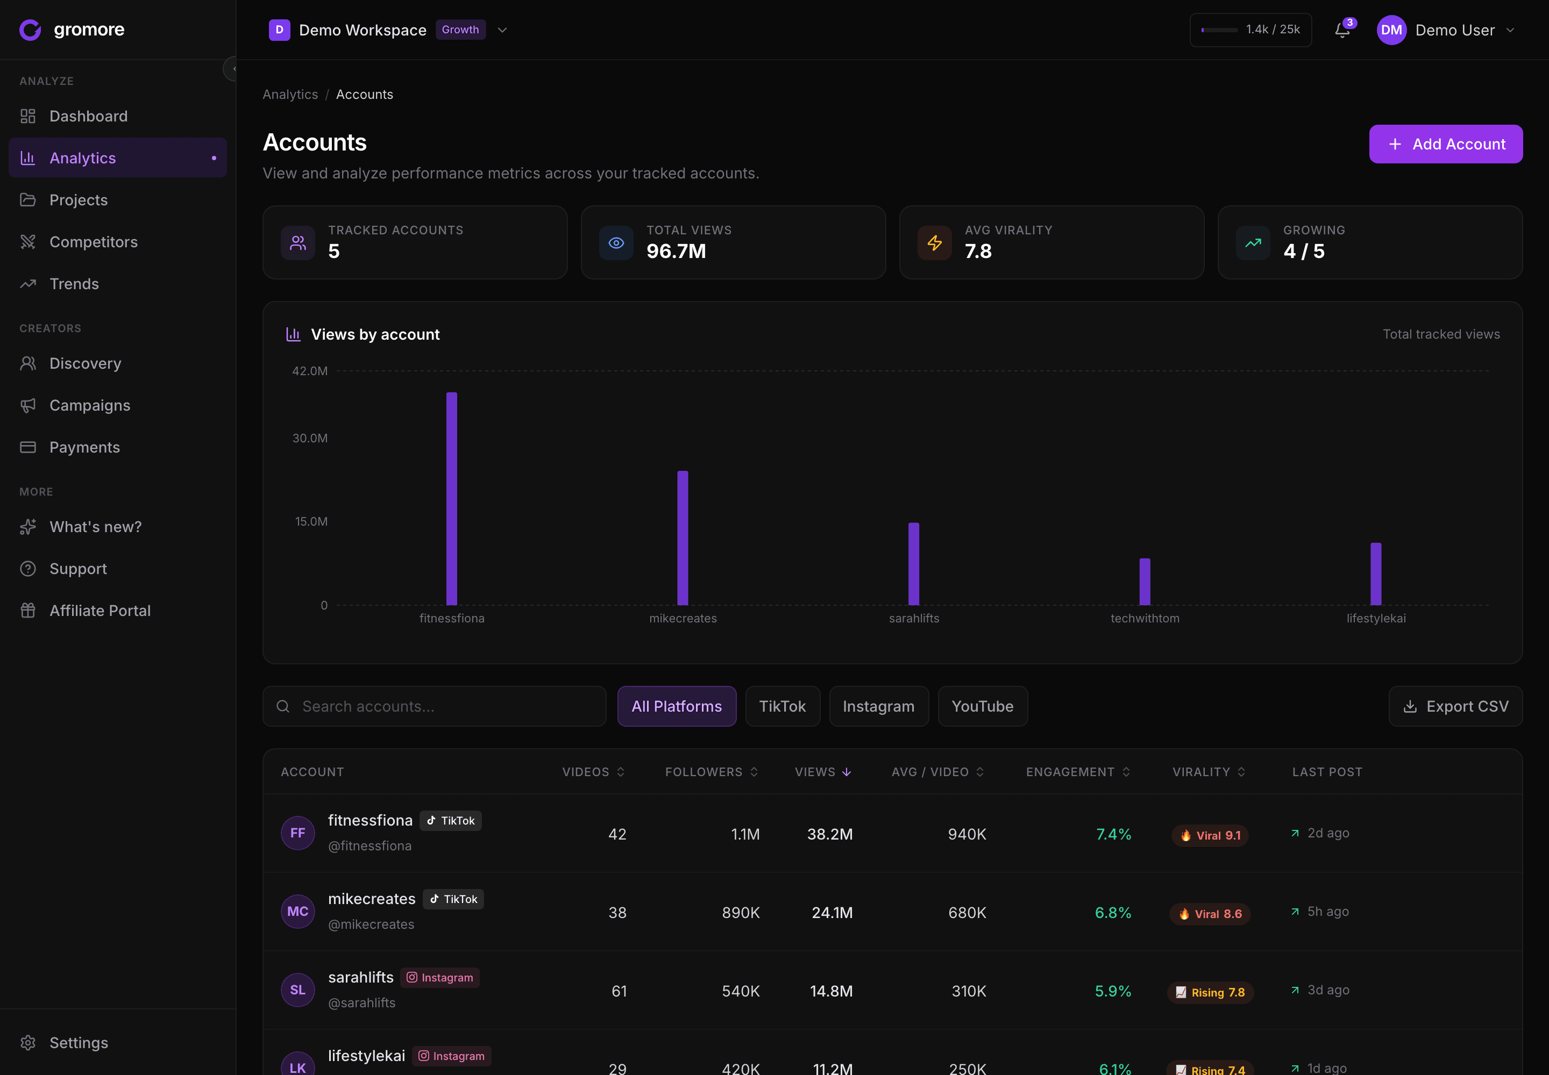Open Dashboard from the sidebar

(x=117, y=116)
